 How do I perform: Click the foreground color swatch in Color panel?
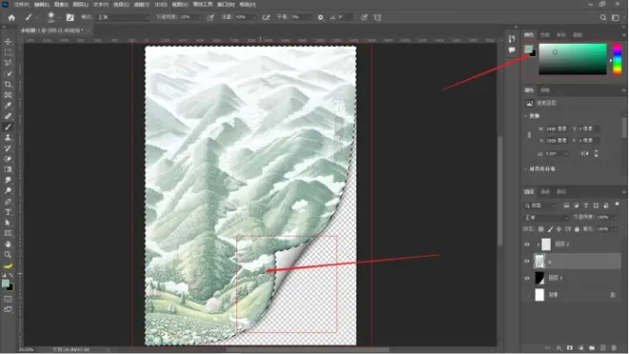(x=529, y=49)
